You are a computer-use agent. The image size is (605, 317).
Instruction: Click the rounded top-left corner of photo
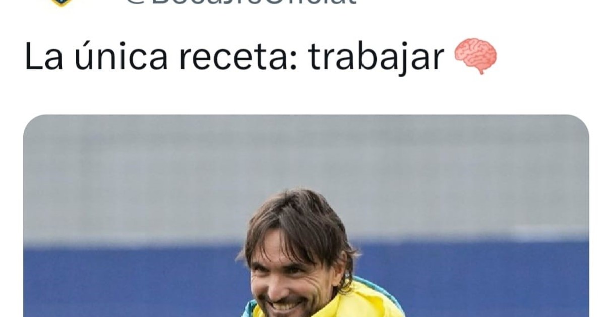click(x=31, y=122)
